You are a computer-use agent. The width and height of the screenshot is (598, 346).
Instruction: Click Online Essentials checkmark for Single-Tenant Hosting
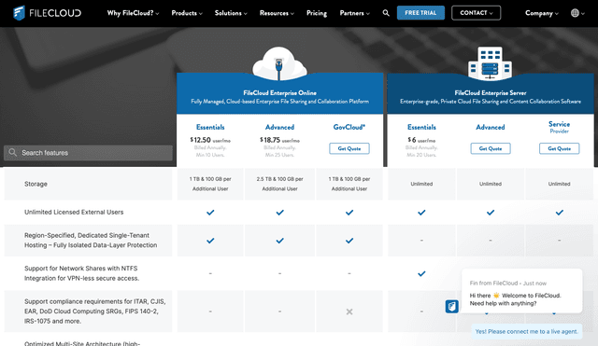click(210, 241)
